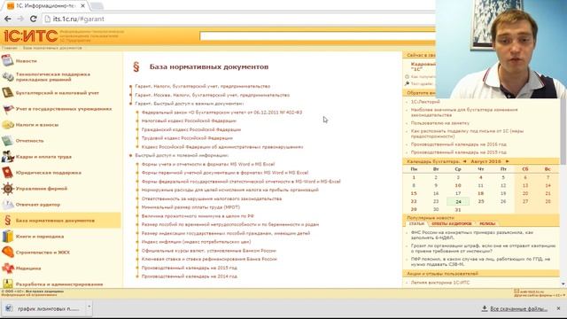Open Производственный календарь на 2015 год in main list

[x=189, y=268]
